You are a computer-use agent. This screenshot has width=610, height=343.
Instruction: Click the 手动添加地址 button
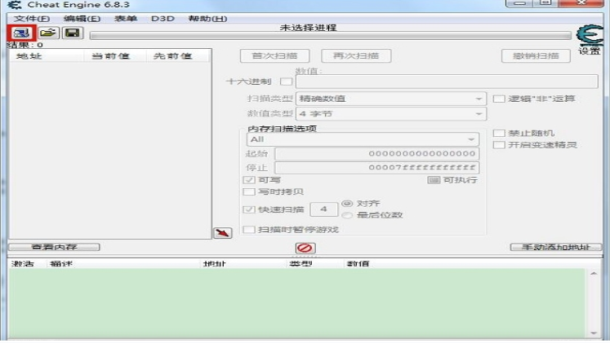point(556,247)
